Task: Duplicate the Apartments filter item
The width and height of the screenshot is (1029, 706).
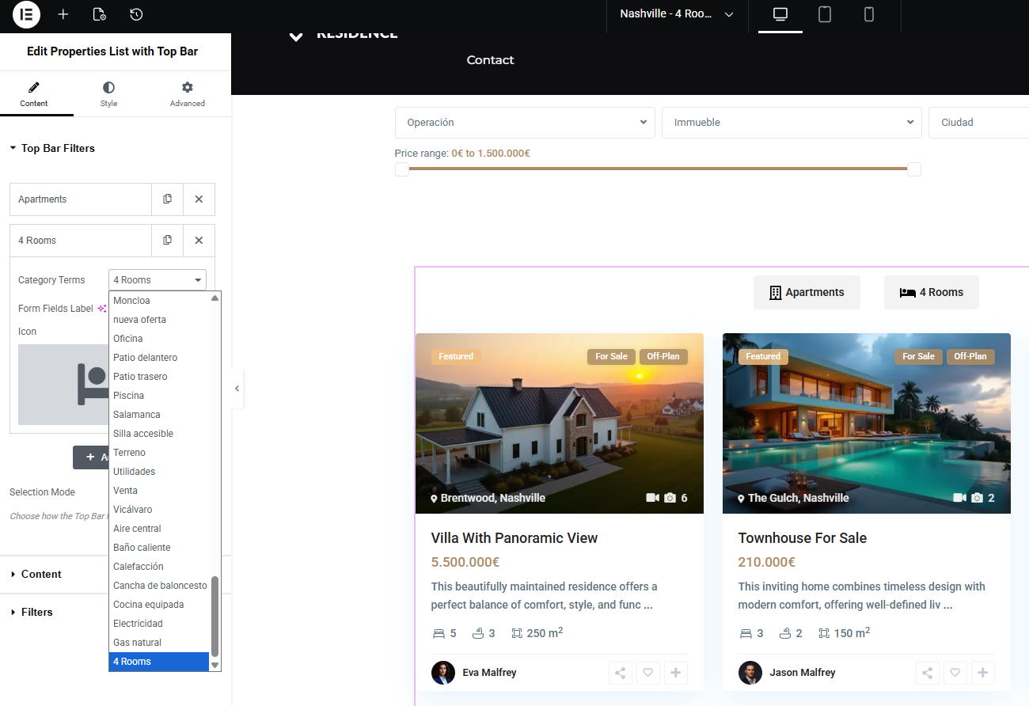Action: click(167, 199)
